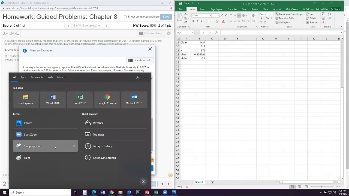
Task: Open Today in history quick search
Action: [115, 146]
